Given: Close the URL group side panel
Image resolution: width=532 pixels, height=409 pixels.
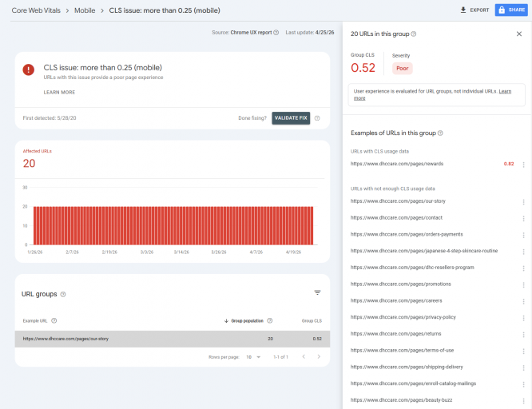Looking at the screenshot, I should (519, 34).
